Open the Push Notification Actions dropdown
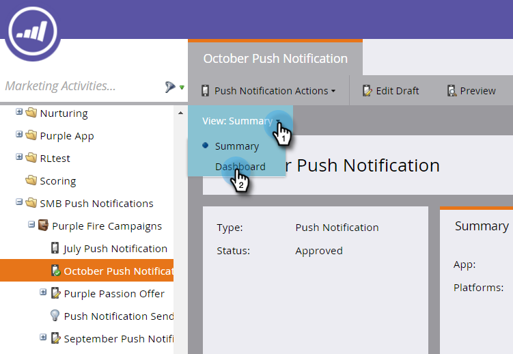 coord(268,91)
